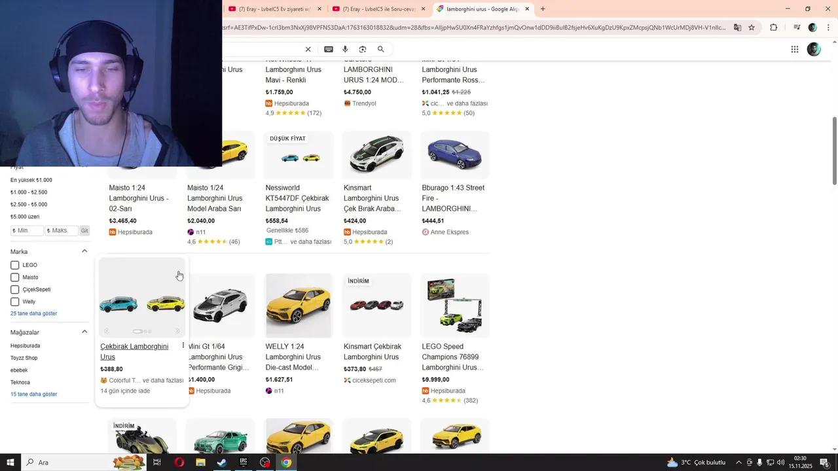838x471 pixels.
Task: Filter price ₺5.000 üzeri
Action: click(25, 217)
